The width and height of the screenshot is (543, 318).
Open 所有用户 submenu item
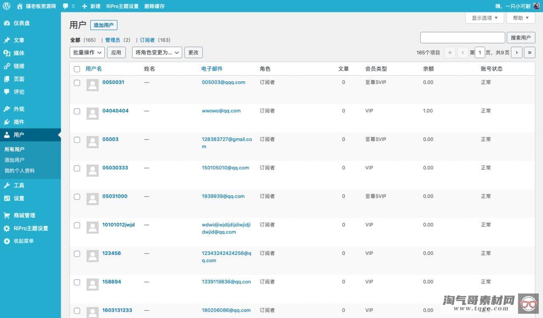[x=14, y=149]
